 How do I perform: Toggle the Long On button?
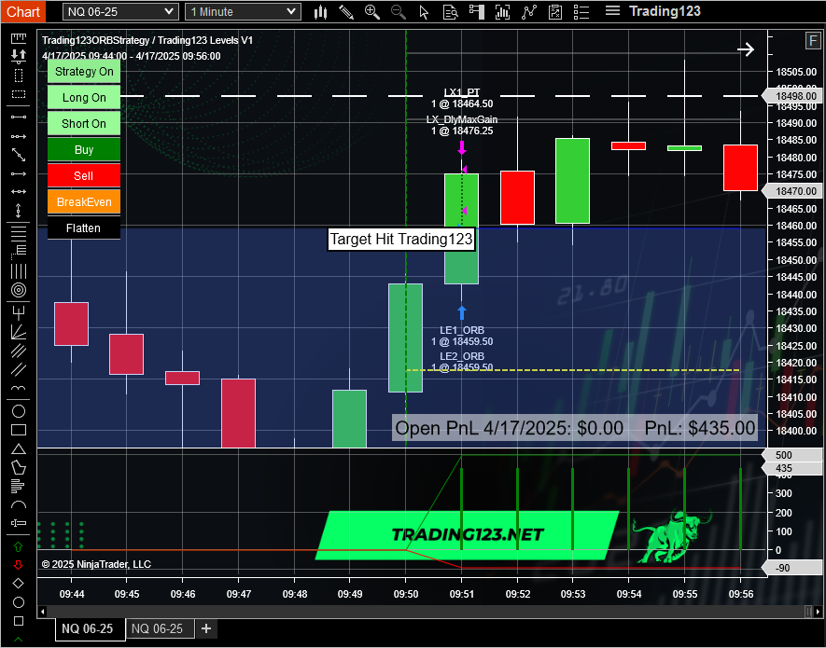click(x=84, y=97)
